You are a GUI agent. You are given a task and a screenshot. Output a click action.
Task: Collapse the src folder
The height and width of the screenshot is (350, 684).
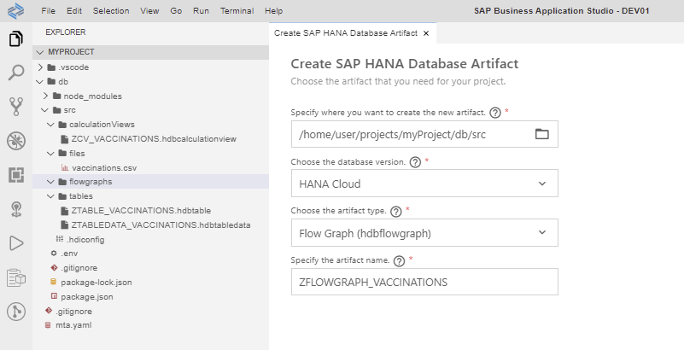(x=45, y=110)
